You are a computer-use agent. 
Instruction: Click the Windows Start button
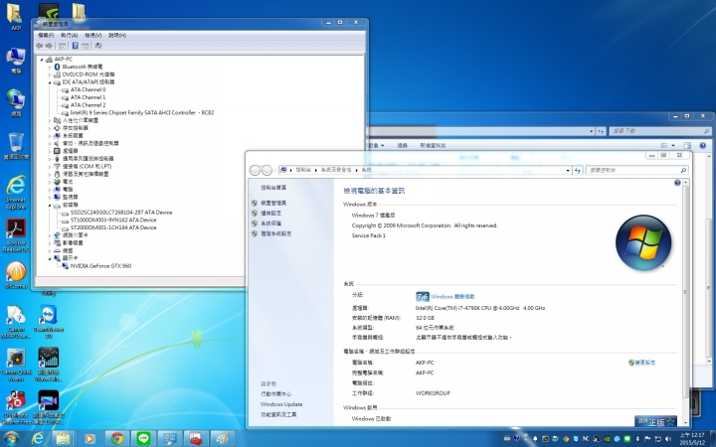tap(10, 438)
